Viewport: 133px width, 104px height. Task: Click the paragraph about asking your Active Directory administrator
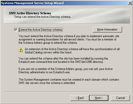(x=65, y=70)
